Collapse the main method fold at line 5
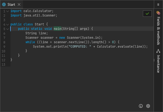The image size is (163, 112). click(8, 29)
